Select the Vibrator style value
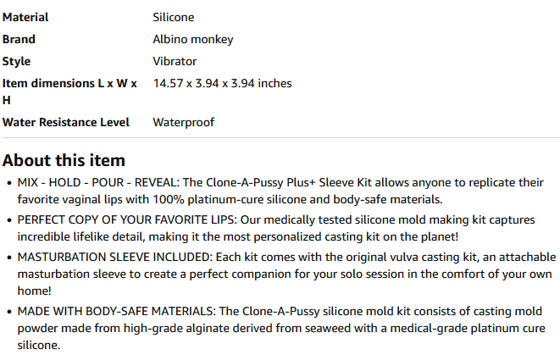560x355 pixels. pos(175,61)
